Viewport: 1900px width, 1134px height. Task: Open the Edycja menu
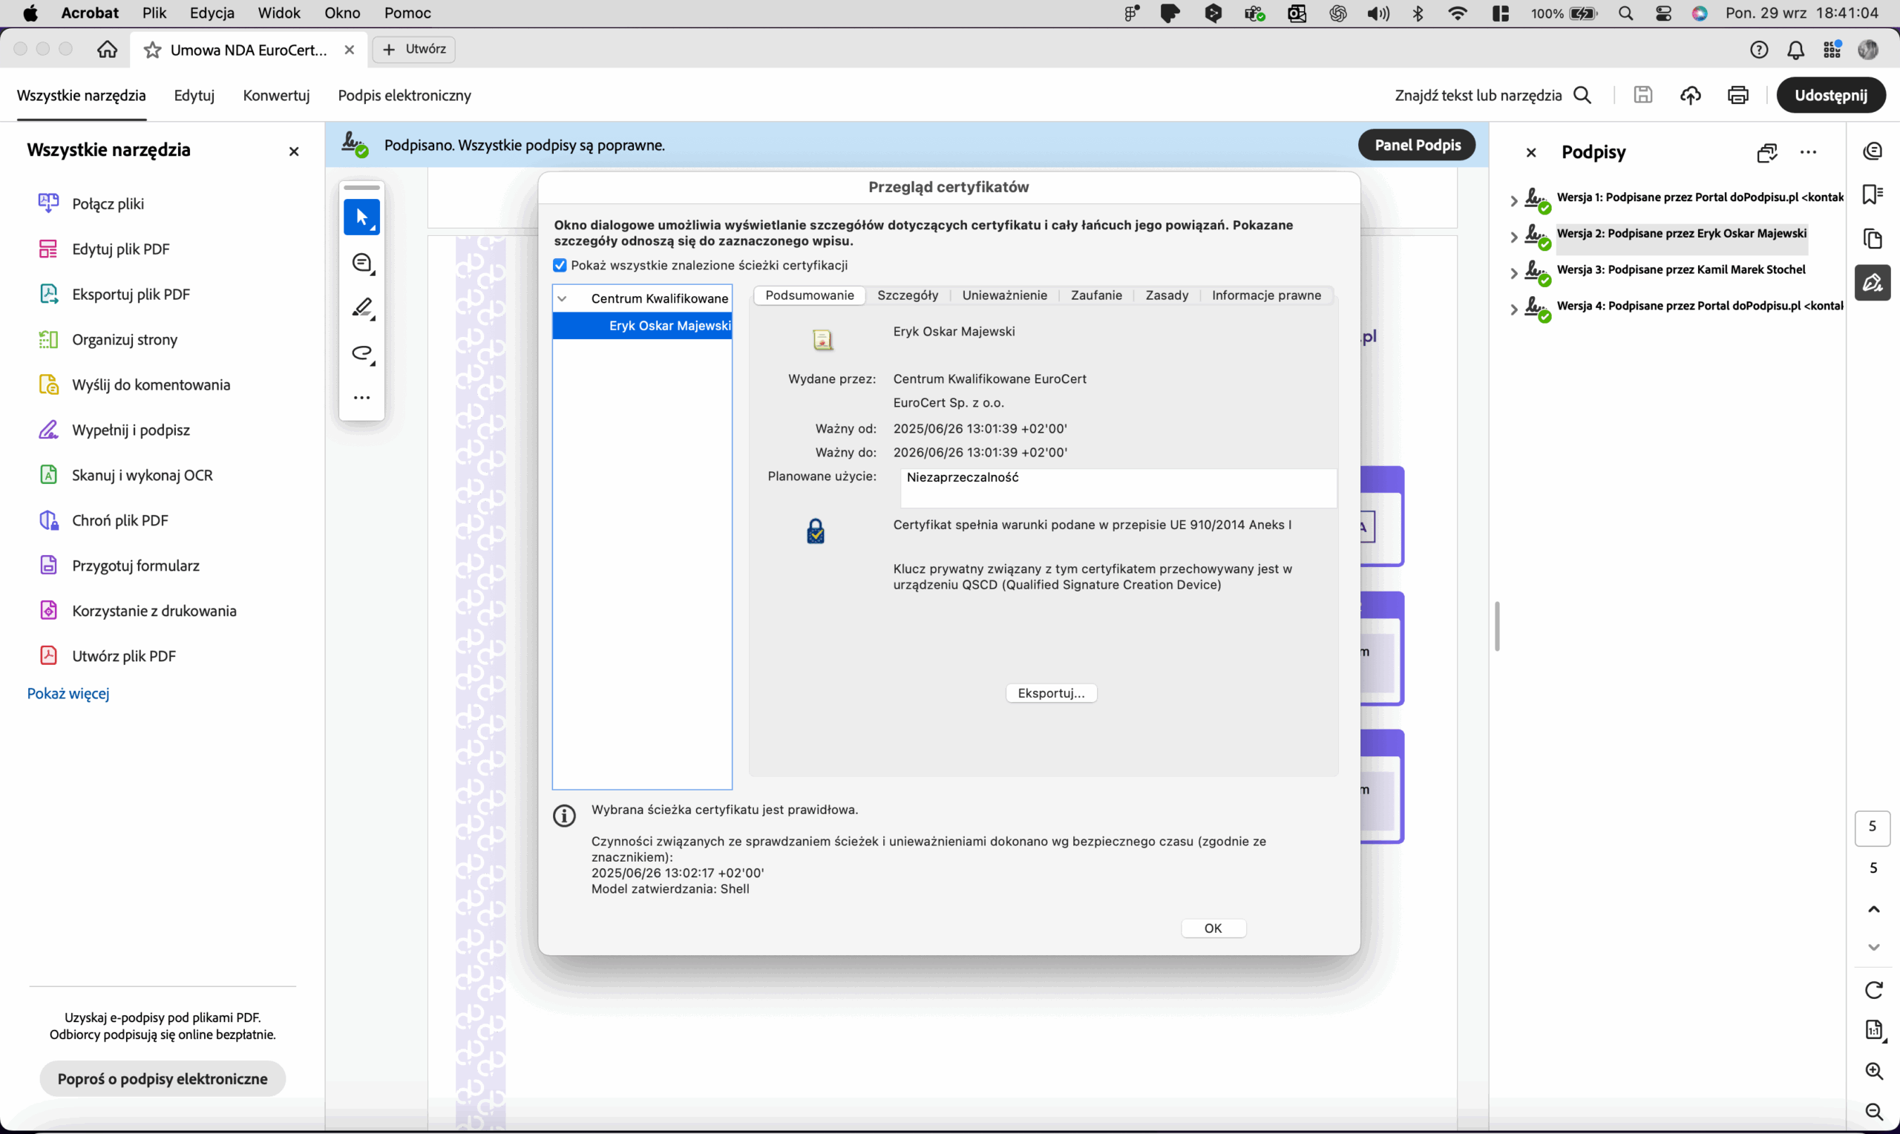point(212,13)
